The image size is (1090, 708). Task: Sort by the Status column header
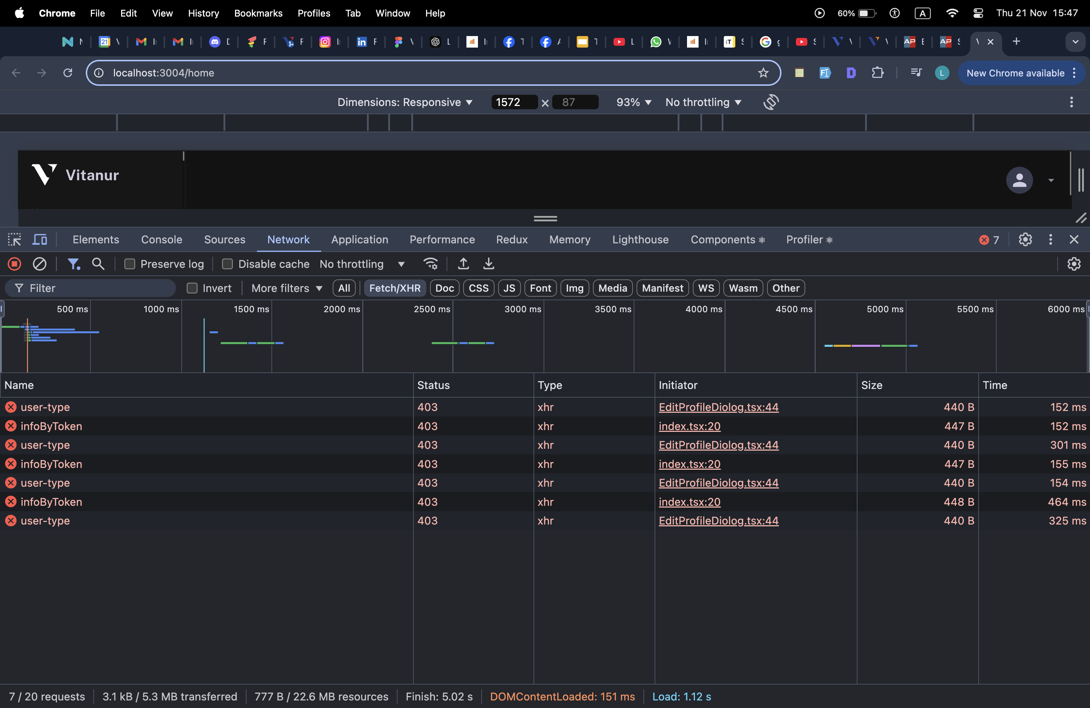coord(473,385)
